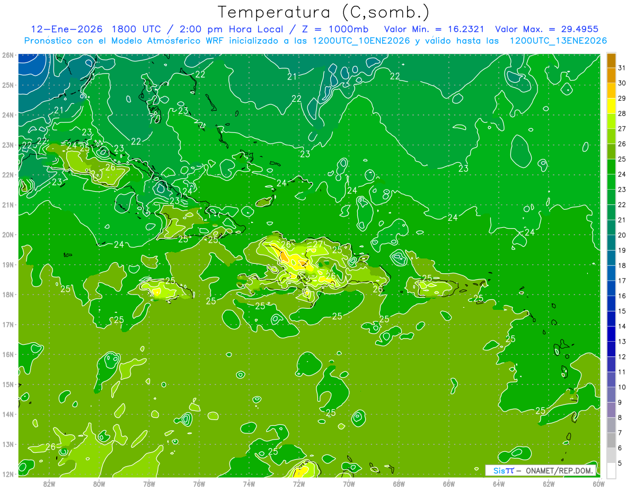Click the 12N latitude axis label
Image resolution: width=636 pixels, height=491 pixels.
tap(7, 474)
